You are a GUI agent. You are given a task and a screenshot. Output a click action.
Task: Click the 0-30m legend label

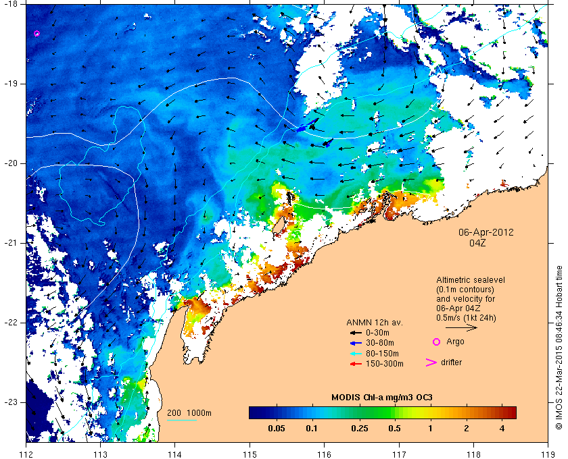coord(377,333)
